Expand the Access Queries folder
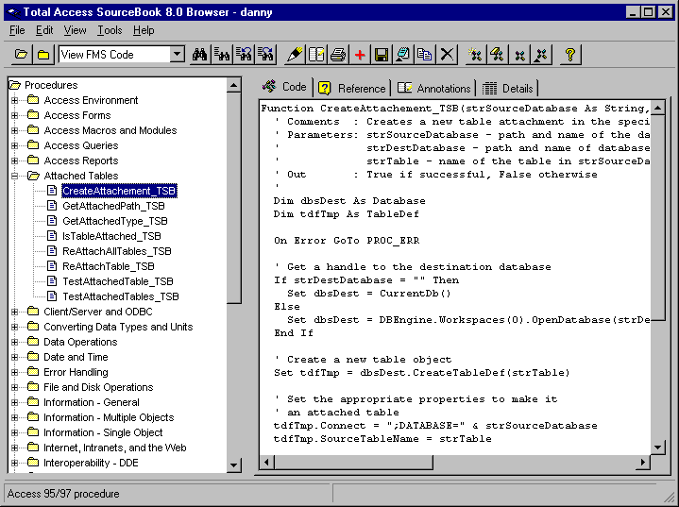Image resolution: width=679 pixels, height=507 pixels. pos(14,146)
